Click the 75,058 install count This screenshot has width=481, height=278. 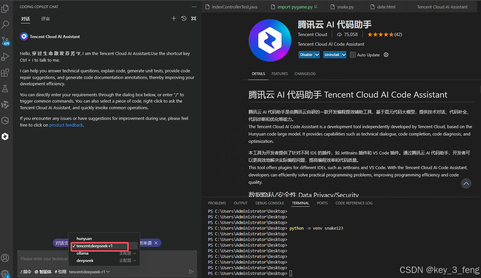[347, 35]
